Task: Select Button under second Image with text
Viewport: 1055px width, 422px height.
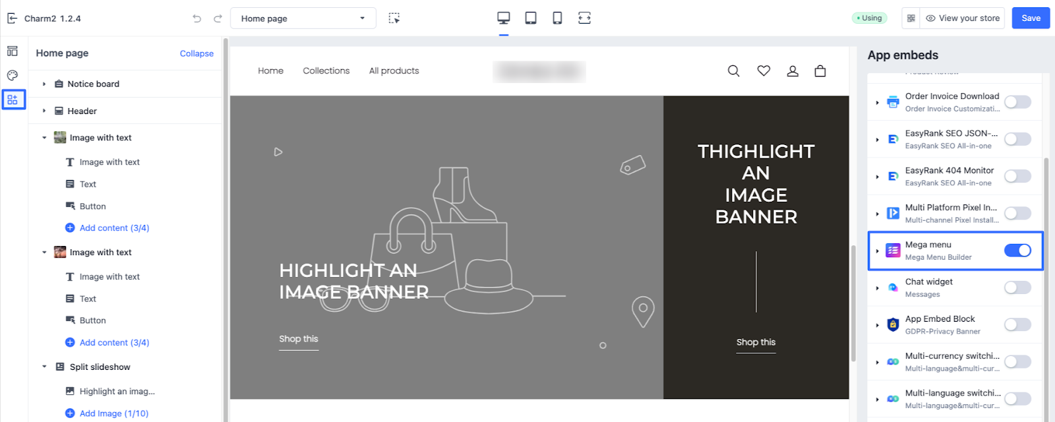Action: tap(92, 320)
